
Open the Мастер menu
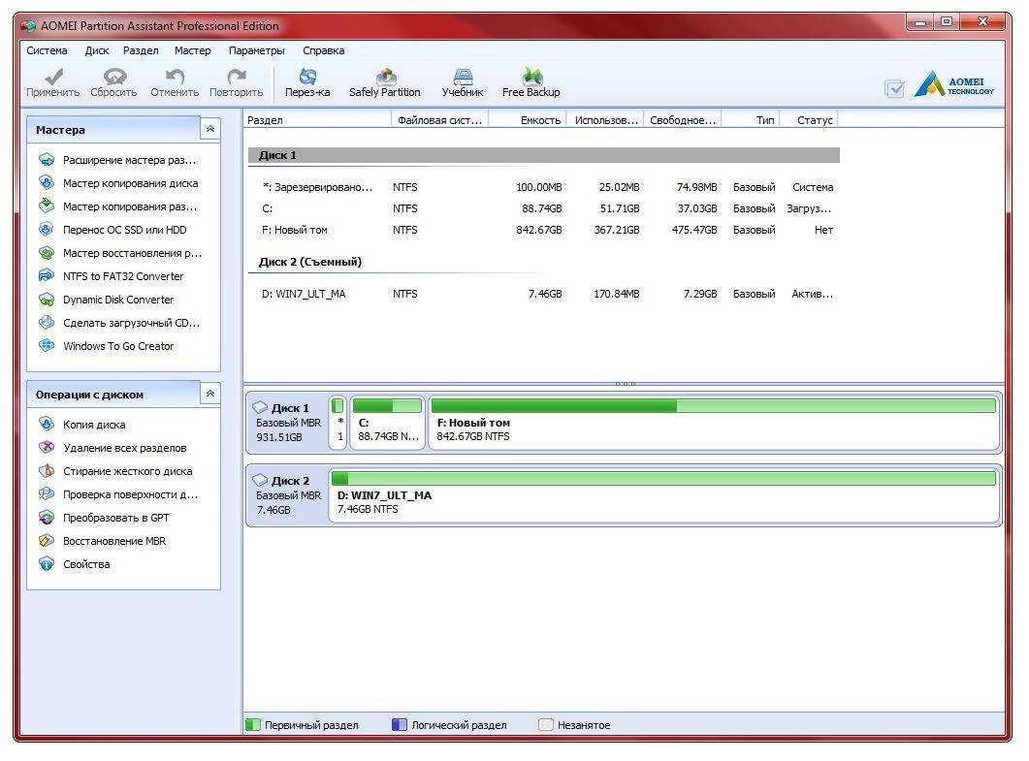click(192, 50)
